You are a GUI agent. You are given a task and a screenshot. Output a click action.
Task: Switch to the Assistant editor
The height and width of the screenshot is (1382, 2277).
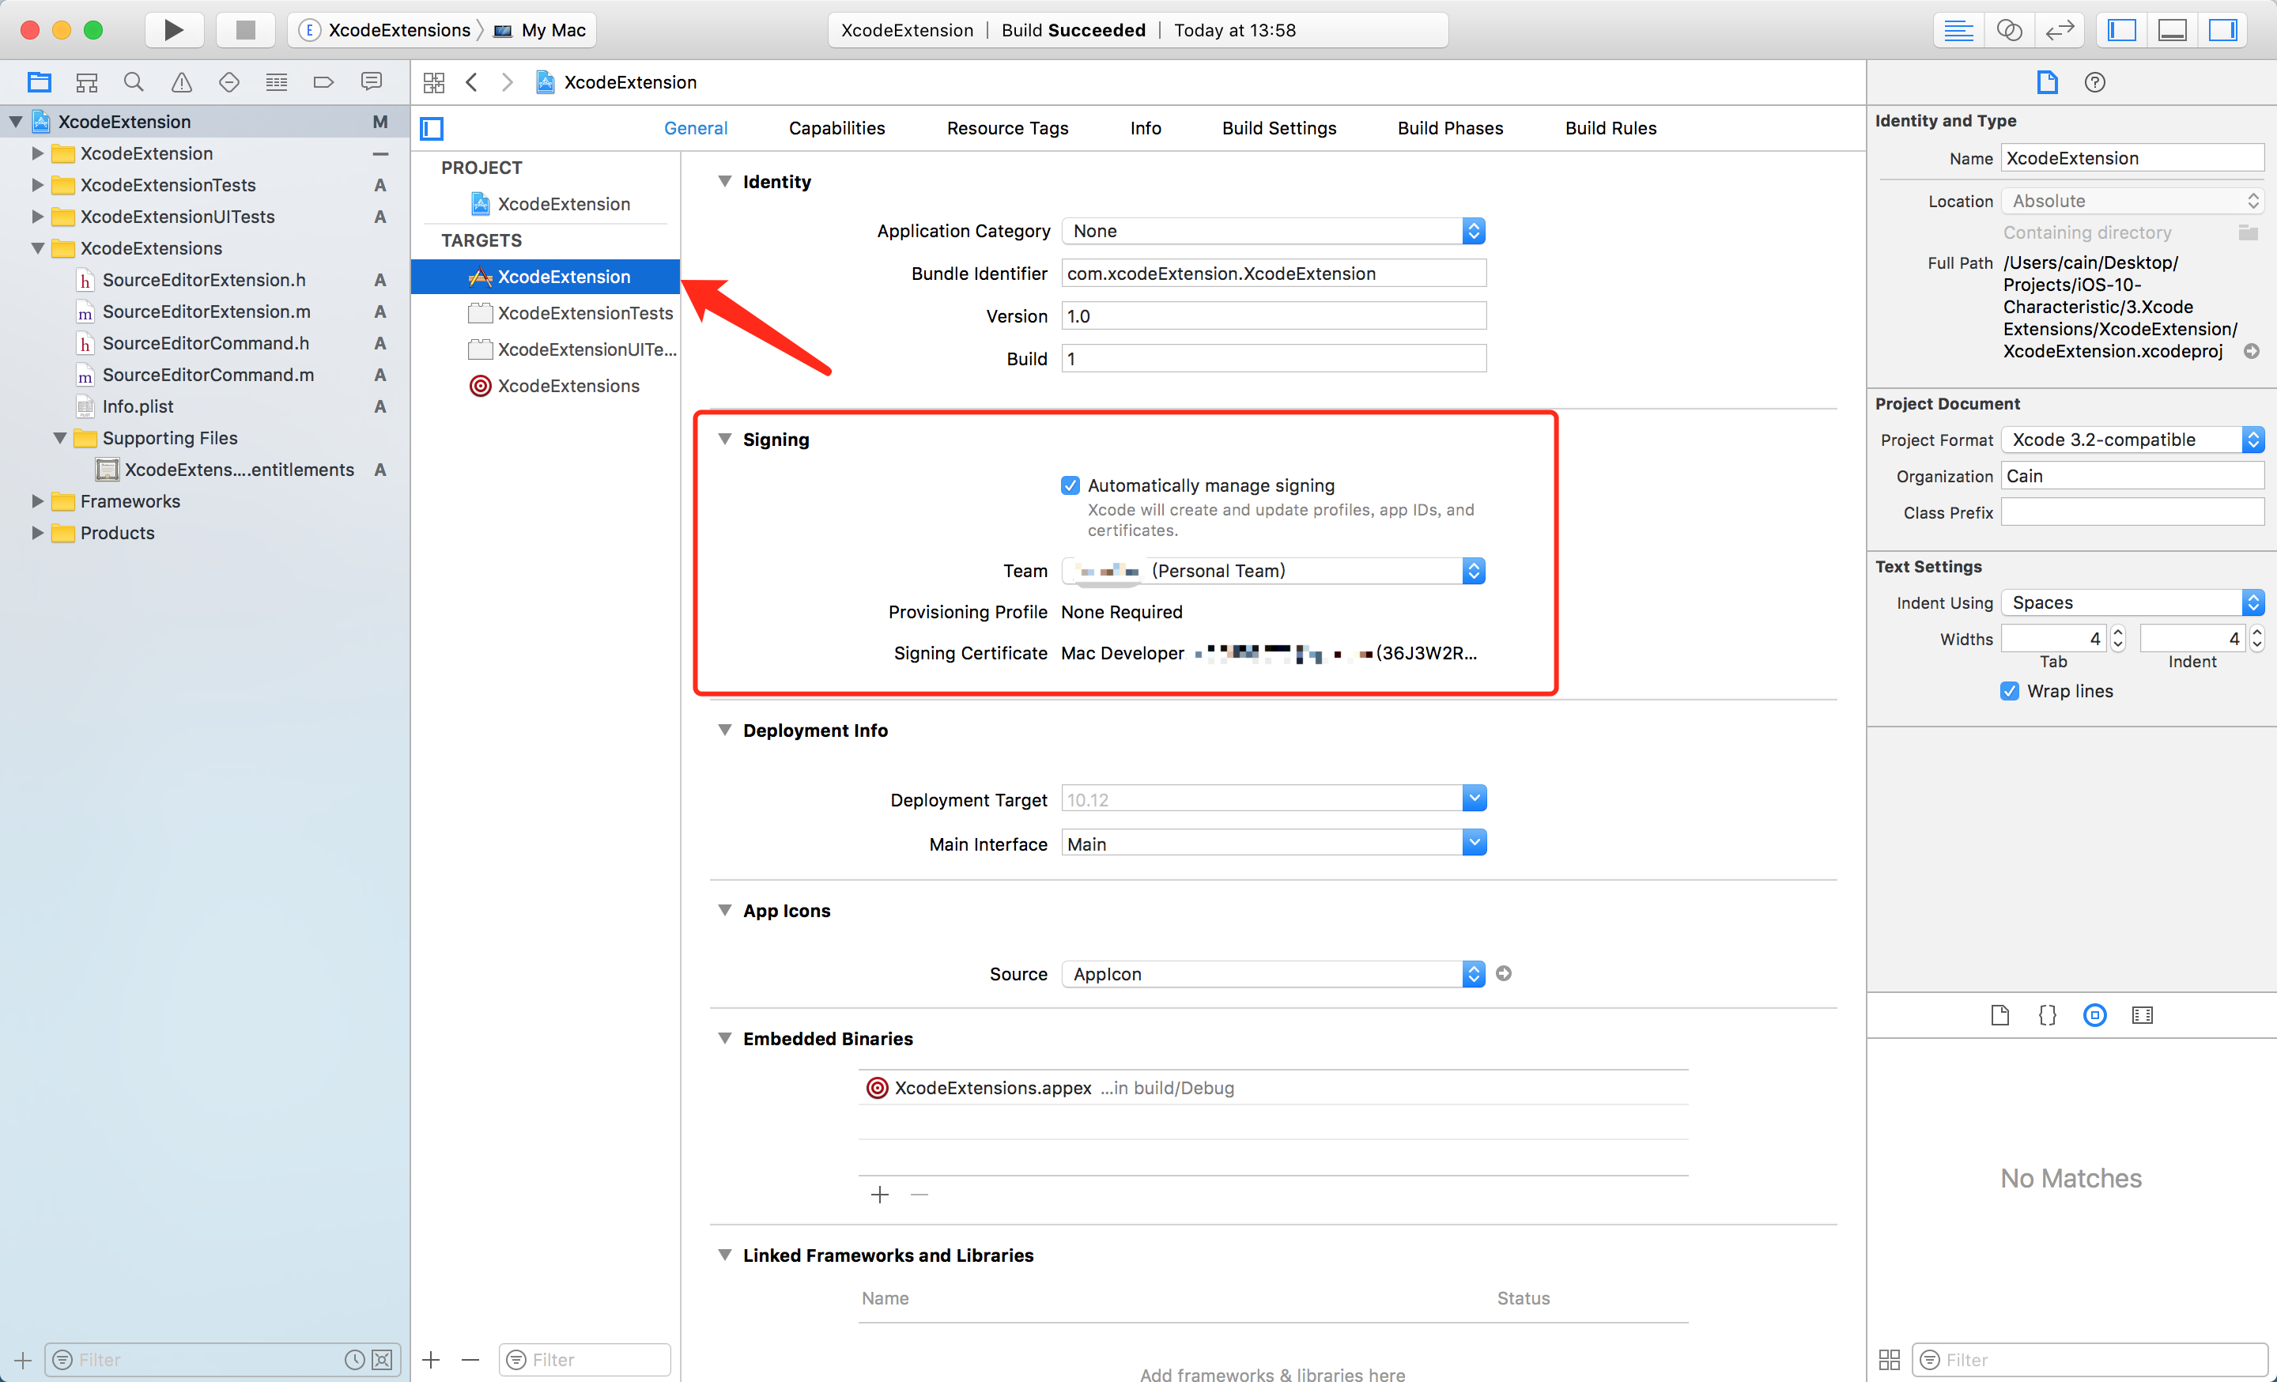click(x=2009, y=29)
